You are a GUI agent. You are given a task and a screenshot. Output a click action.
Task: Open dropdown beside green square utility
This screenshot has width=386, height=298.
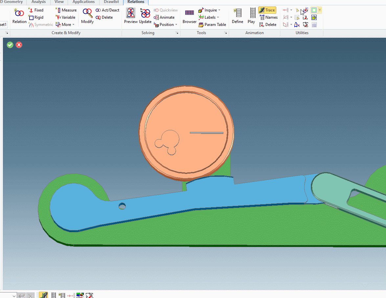click(320, 10)
